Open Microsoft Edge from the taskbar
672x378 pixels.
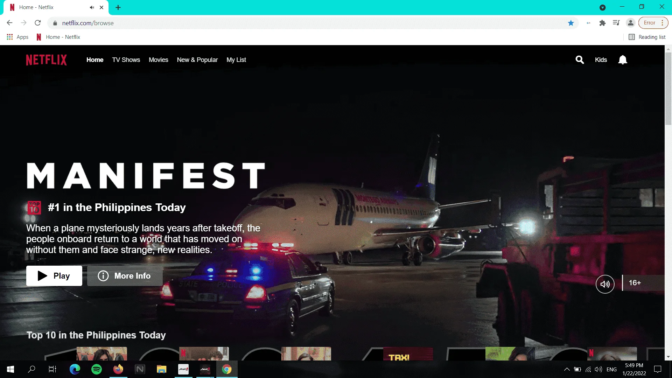point(75,369)
